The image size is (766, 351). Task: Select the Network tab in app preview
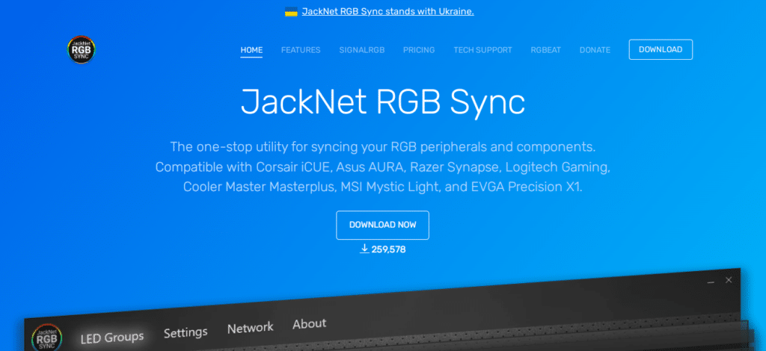click(251, 327)
